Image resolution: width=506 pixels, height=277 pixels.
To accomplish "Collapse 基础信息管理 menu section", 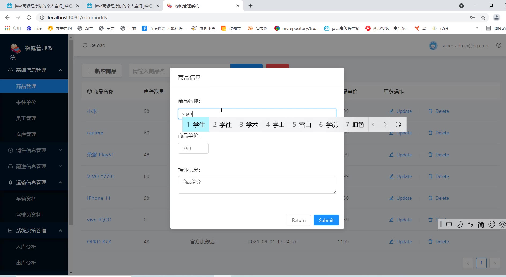I will coord(34,70).
